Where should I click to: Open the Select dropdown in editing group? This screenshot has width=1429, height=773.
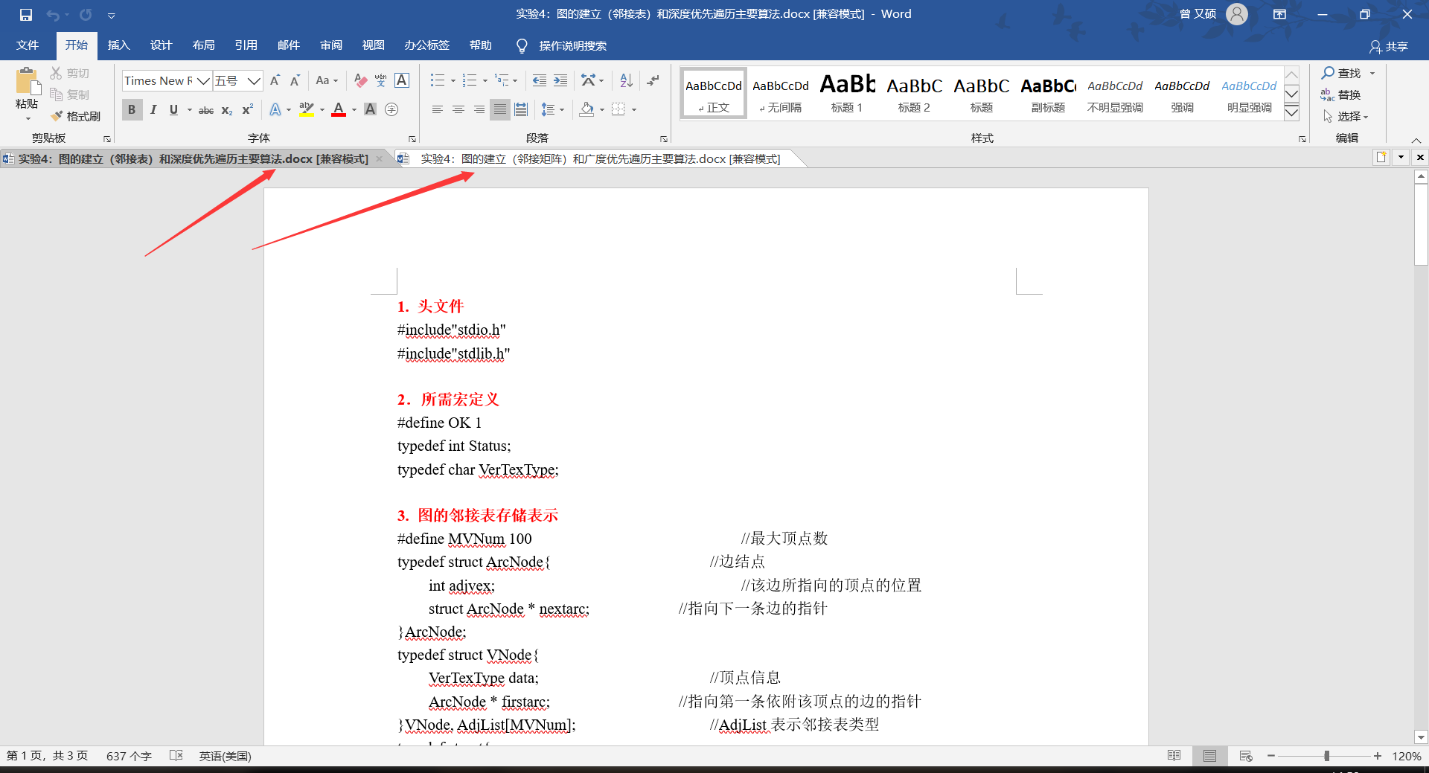coord(1346,116)
